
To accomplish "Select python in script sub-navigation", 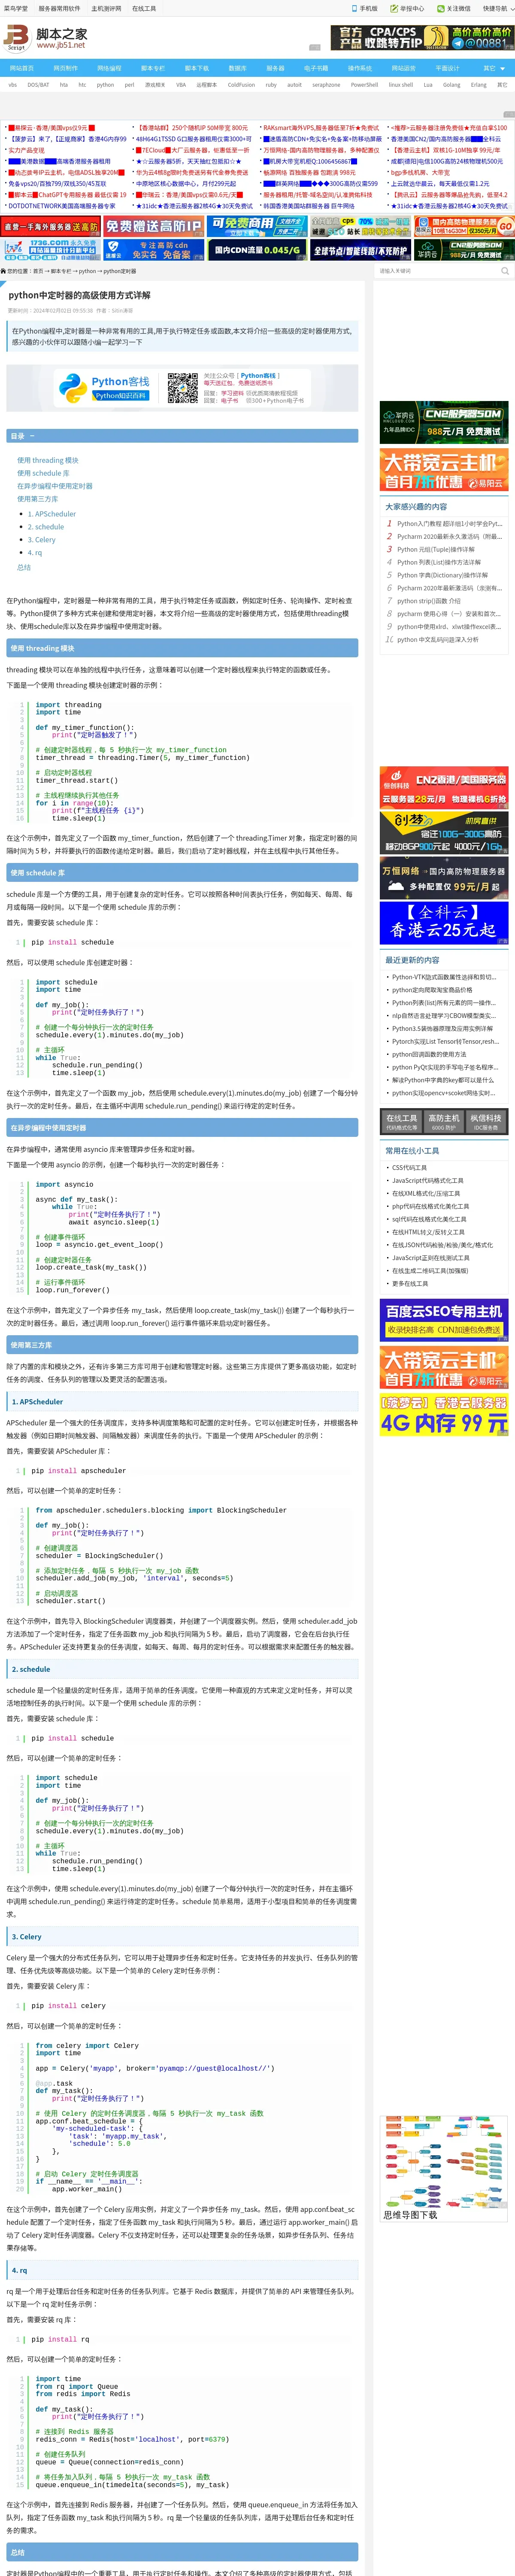I will [105, 85].
